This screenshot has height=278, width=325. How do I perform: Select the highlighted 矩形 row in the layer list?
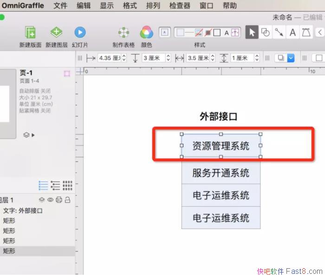tap(37, 251)
